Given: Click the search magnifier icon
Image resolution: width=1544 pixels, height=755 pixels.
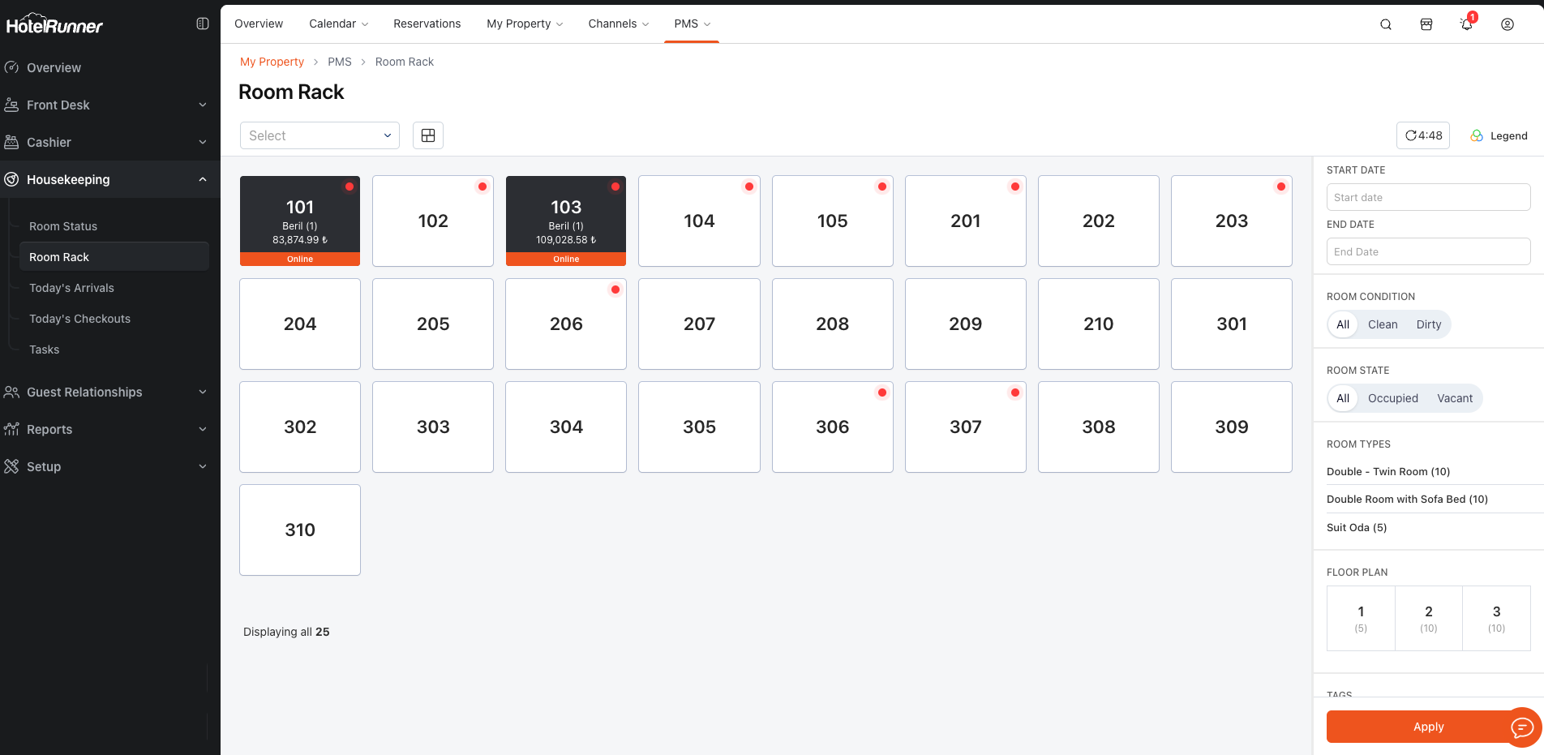Looking at the screenshot, I should (1386, 24).
